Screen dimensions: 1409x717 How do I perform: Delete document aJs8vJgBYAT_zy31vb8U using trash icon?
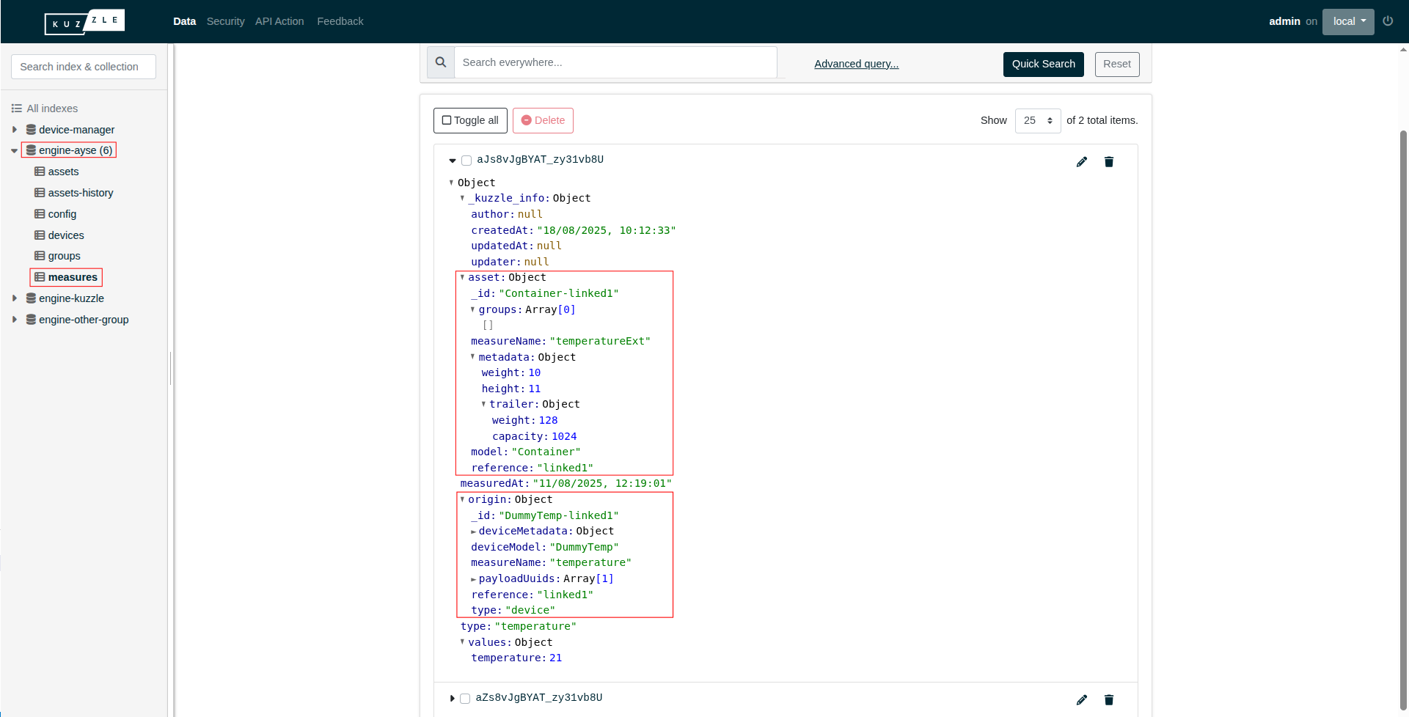point(1109,162)
